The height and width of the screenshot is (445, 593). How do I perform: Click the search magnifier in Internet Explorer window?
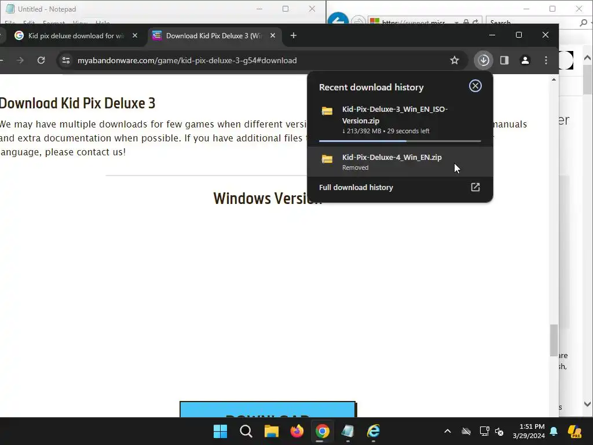click(x=583, y=23)
